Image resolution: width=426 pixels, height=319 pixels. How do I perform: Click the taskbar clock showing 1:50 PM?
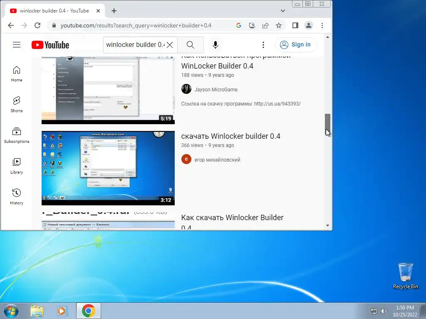click(405, 311)
